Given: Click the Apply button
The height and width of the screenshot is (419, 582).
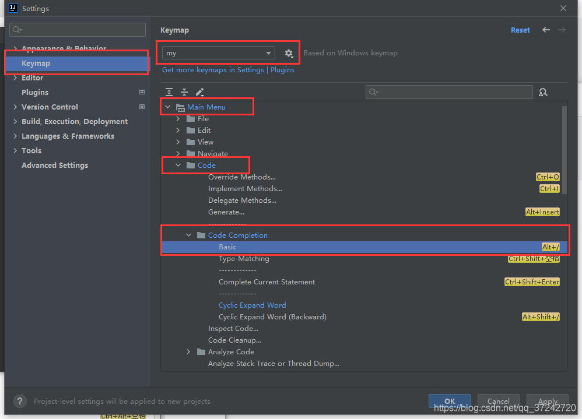Looking at the screenshot, I should (x=548, y=401).
